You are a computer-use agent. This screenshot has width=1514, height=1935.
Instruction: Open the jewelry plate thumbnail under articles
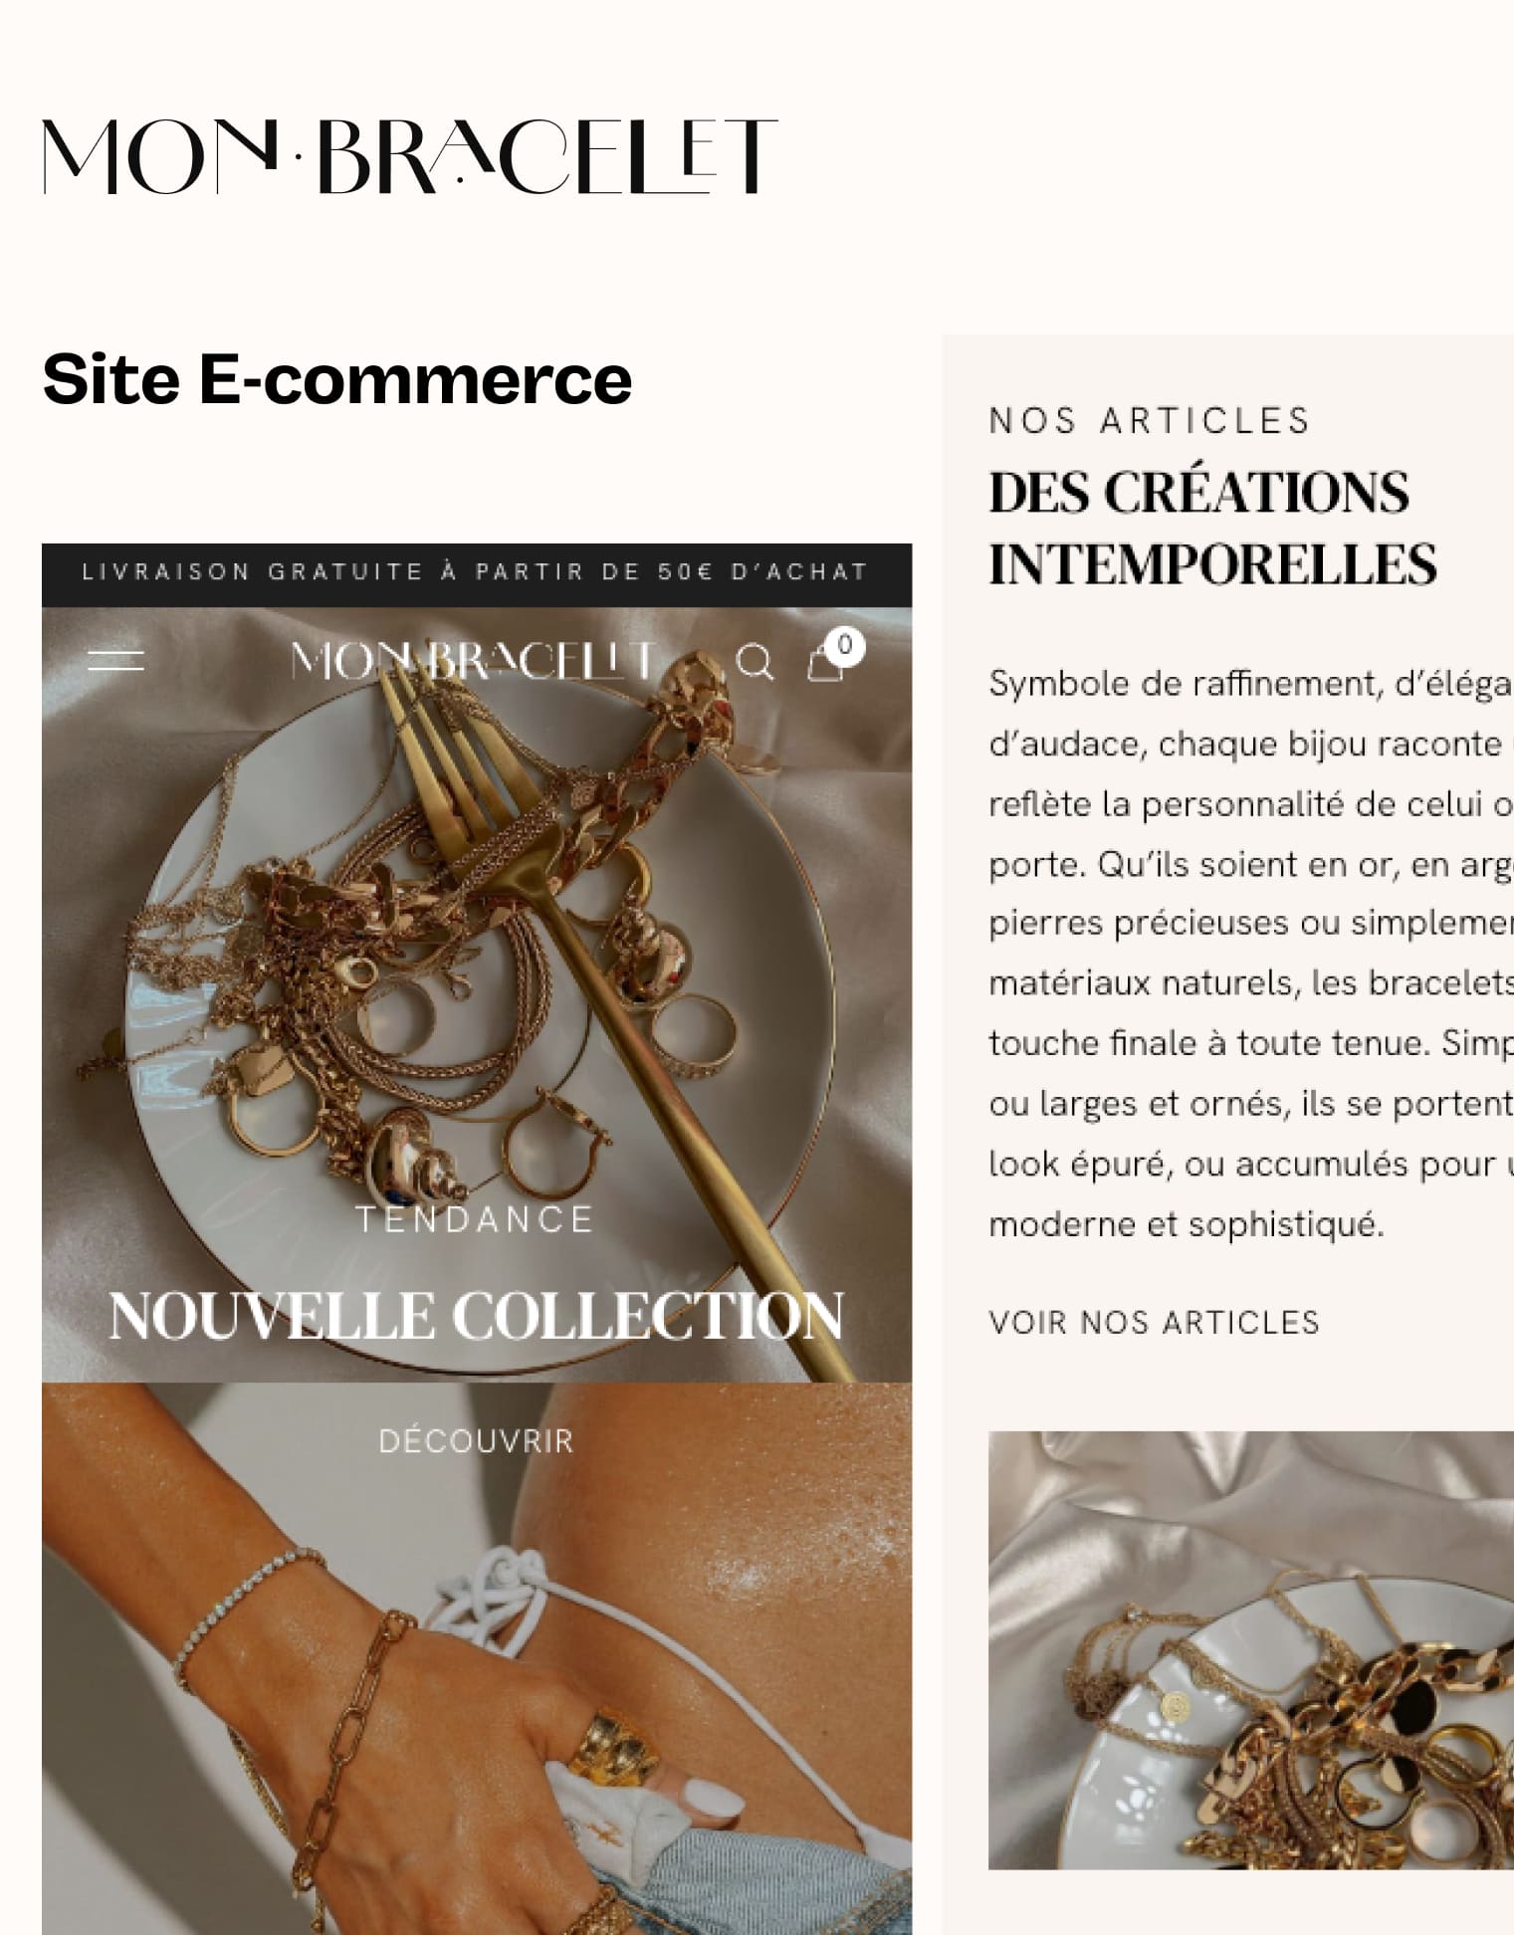tap(1251, 1650)
